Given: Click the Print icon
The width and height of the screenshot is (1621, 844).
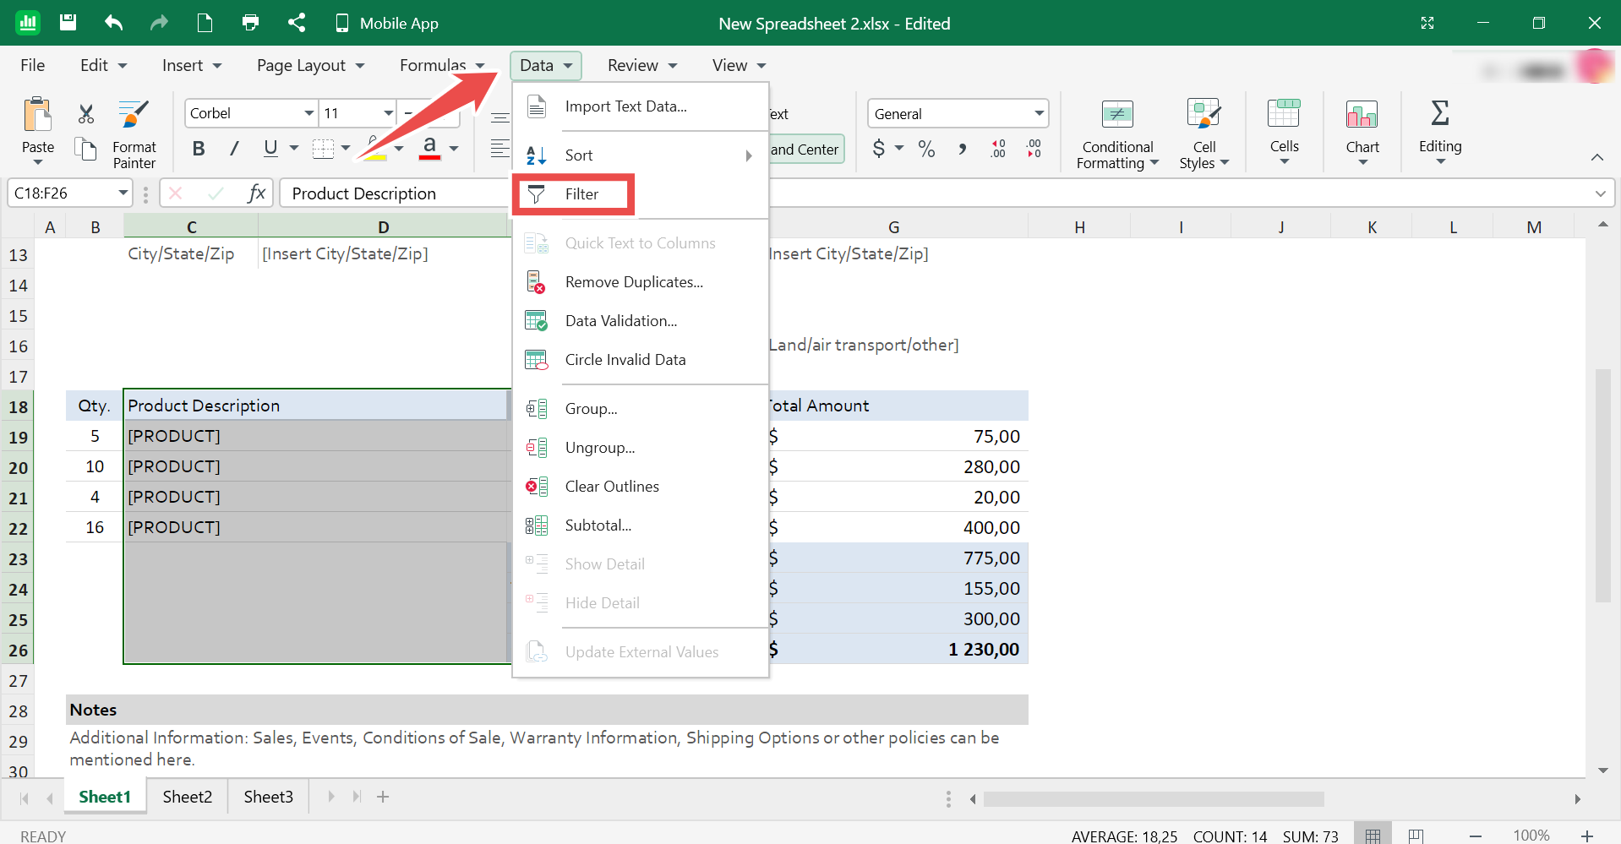Looking at the screenshot, I should [250, 23].
